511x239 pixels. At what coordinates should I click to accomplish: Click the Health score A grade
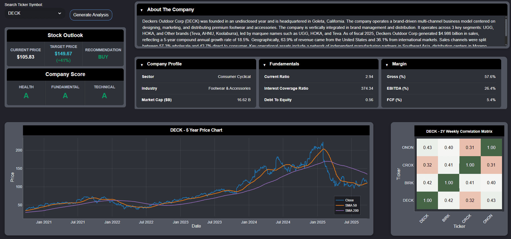(26, 96)
